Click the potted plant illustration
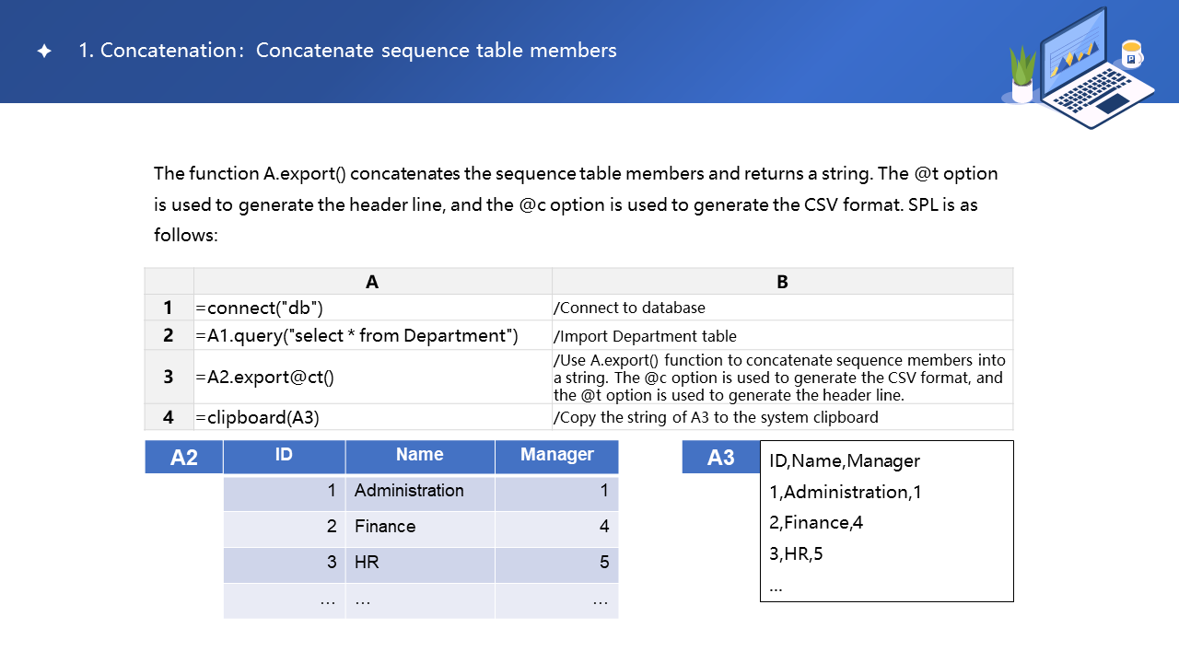Viewport: 1179px width, 663px height. pos(1022,76)
